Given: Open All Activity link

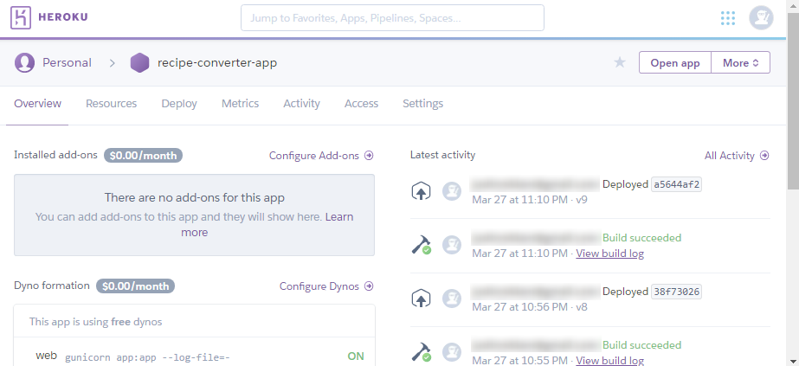Looking at the screenshot, I should (736, 156).
